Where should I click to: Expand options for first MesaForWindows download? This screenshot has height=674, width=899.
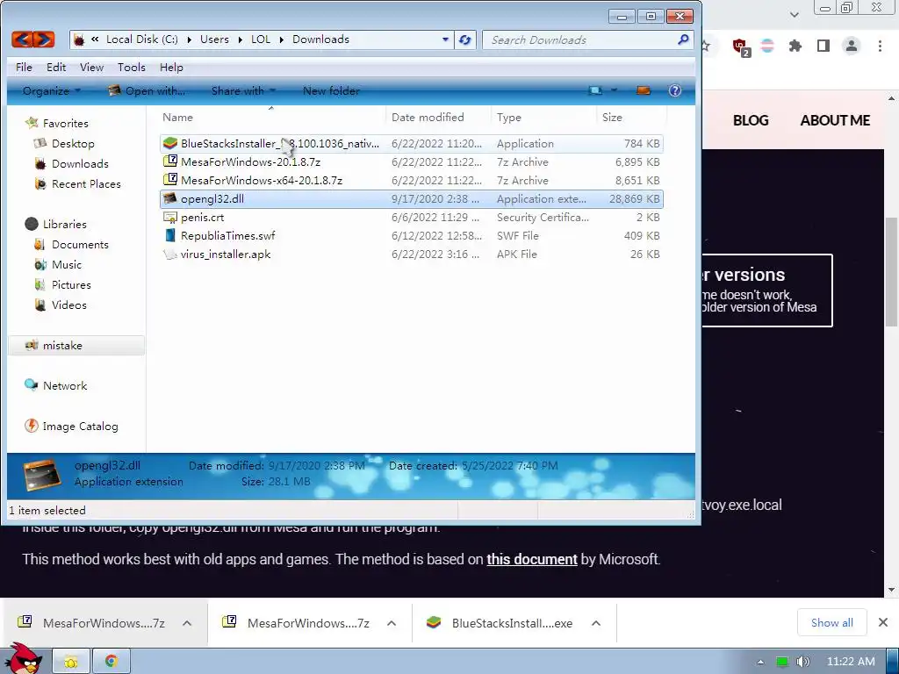(187, 623)
